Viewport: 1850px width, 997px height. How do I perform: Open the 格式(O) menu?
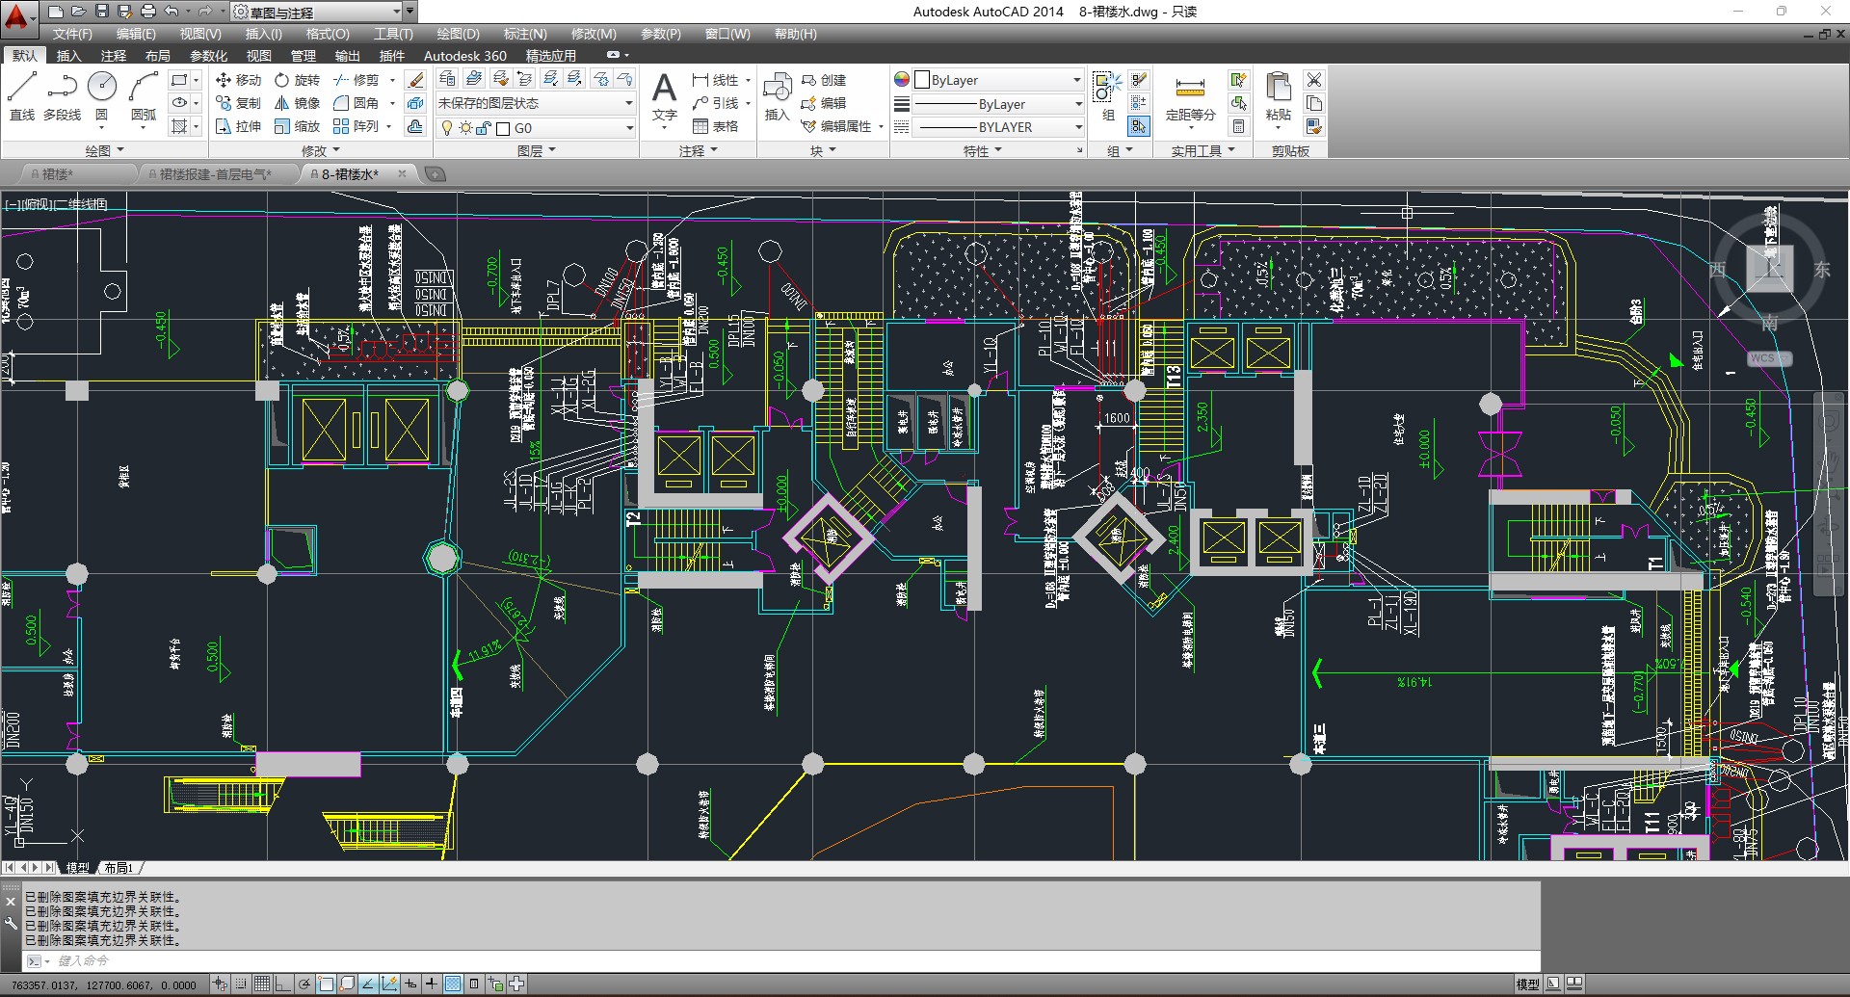pyautogui.click(x=328, y=34)
